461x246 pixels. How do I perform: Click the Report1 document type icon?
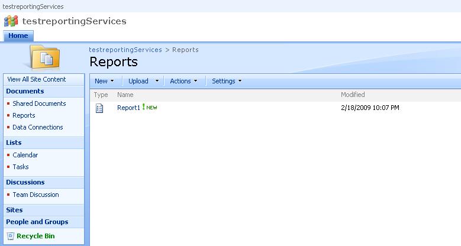[99, 108]
